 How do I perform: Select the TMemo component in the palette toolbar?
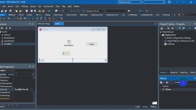click(x=21, y=19)
